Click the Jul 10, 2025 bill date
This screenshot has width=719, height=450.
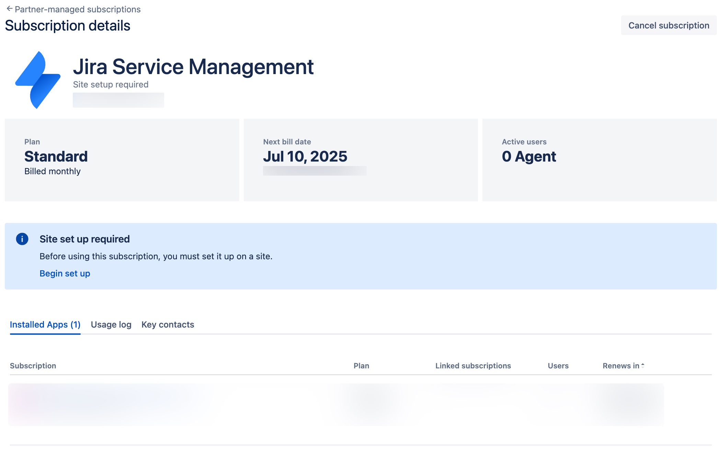305,156
